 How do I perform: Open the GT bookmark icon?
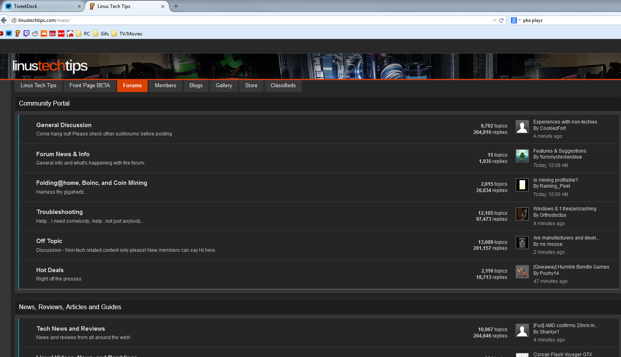coord(61,33)
